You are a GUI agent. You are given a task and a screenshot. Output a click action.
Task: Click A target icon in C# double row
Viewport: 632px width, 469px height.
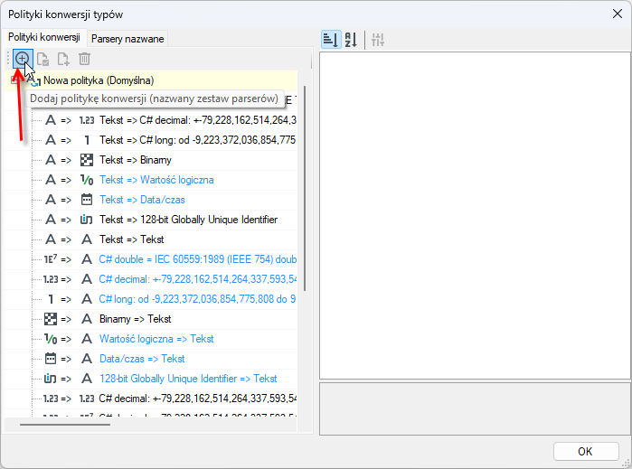pos(87,259)
